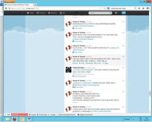View media on the ARKADAŞLAR RT LÜTFEN tweet
Viewport: 152px width, 122px height.
click(x=77, y=28)
